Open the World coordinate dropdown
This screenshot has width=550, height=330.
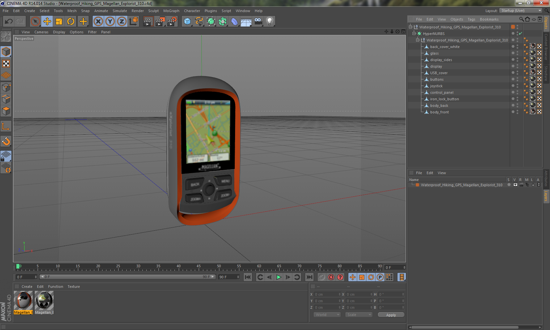click(x=327, y=315)
